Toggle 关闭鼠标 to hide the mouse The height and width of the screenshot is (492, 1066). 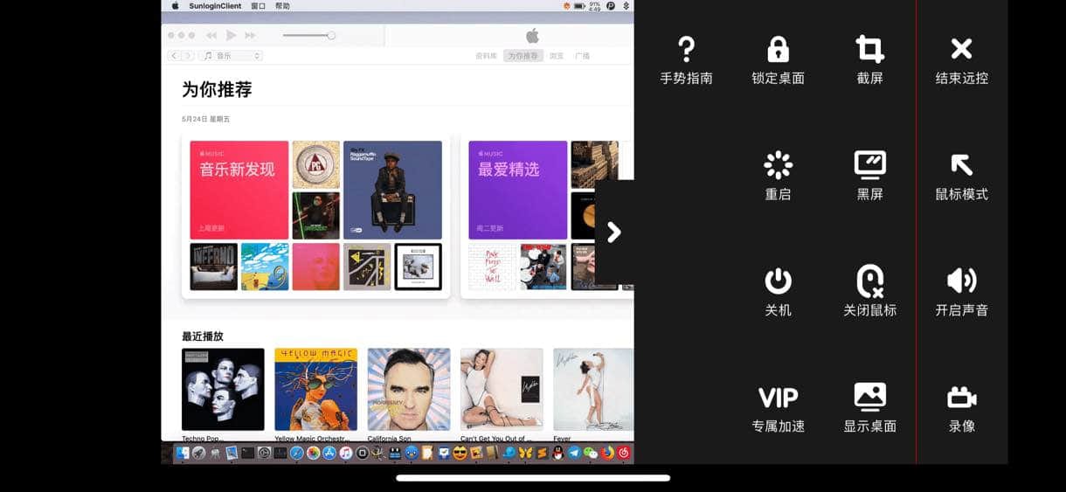(x=869, y=292)
